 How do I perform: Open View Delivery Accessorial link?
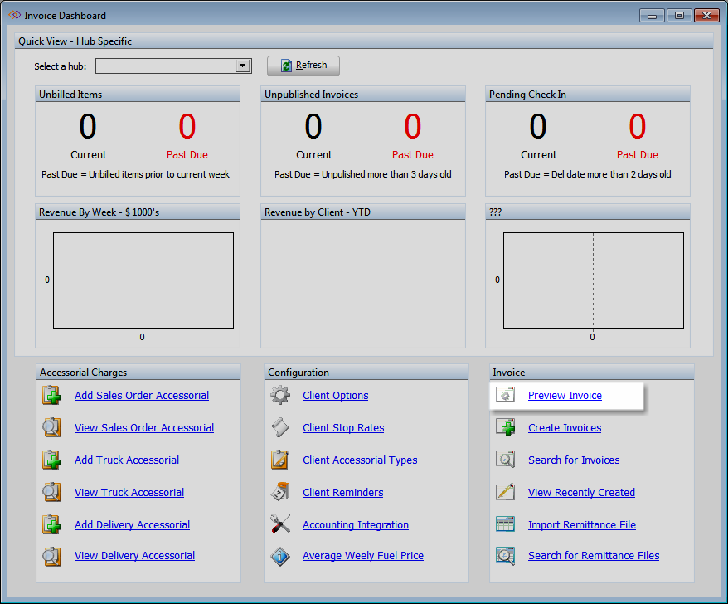point(134,556)
